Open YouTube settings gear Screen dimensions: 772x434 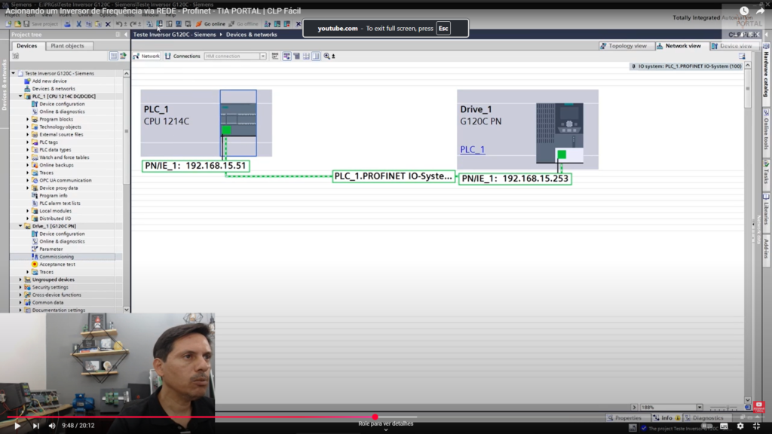point(740,426)
